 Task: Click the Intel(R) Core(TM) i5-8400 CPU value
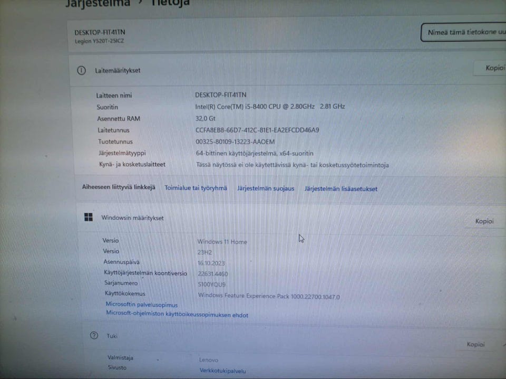point(270,106)
